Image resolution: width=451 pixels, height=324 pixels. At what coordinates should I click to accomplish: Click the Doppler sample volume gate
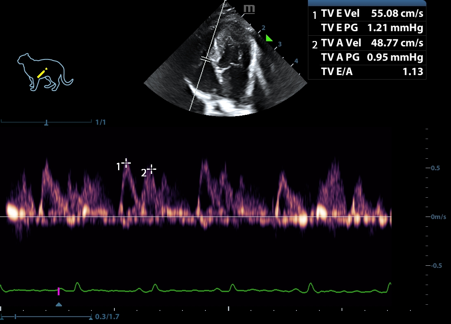[207, 60]
